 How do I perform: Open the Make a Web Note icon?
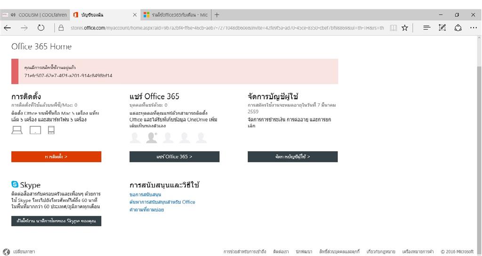(x=442, y=28)
